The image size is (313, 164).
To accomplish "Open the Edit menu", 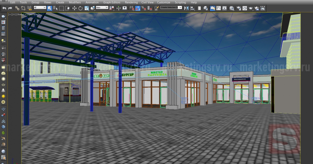I will click(13, 2).
